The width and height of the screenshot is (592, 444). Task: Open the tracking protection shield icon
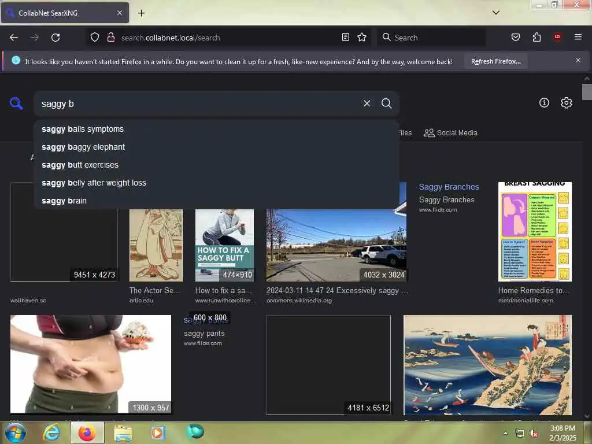pos(95,38)
